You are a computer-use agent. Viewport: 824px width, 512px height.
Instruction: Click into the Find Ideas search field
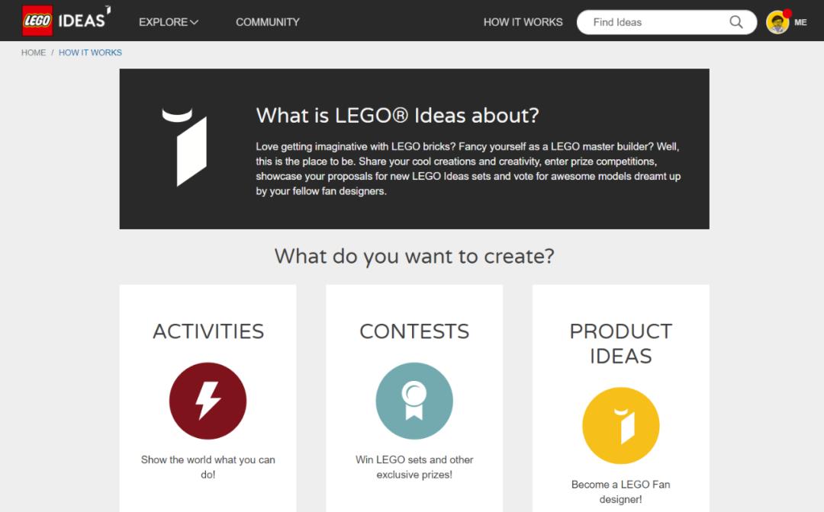pos(652,22)
